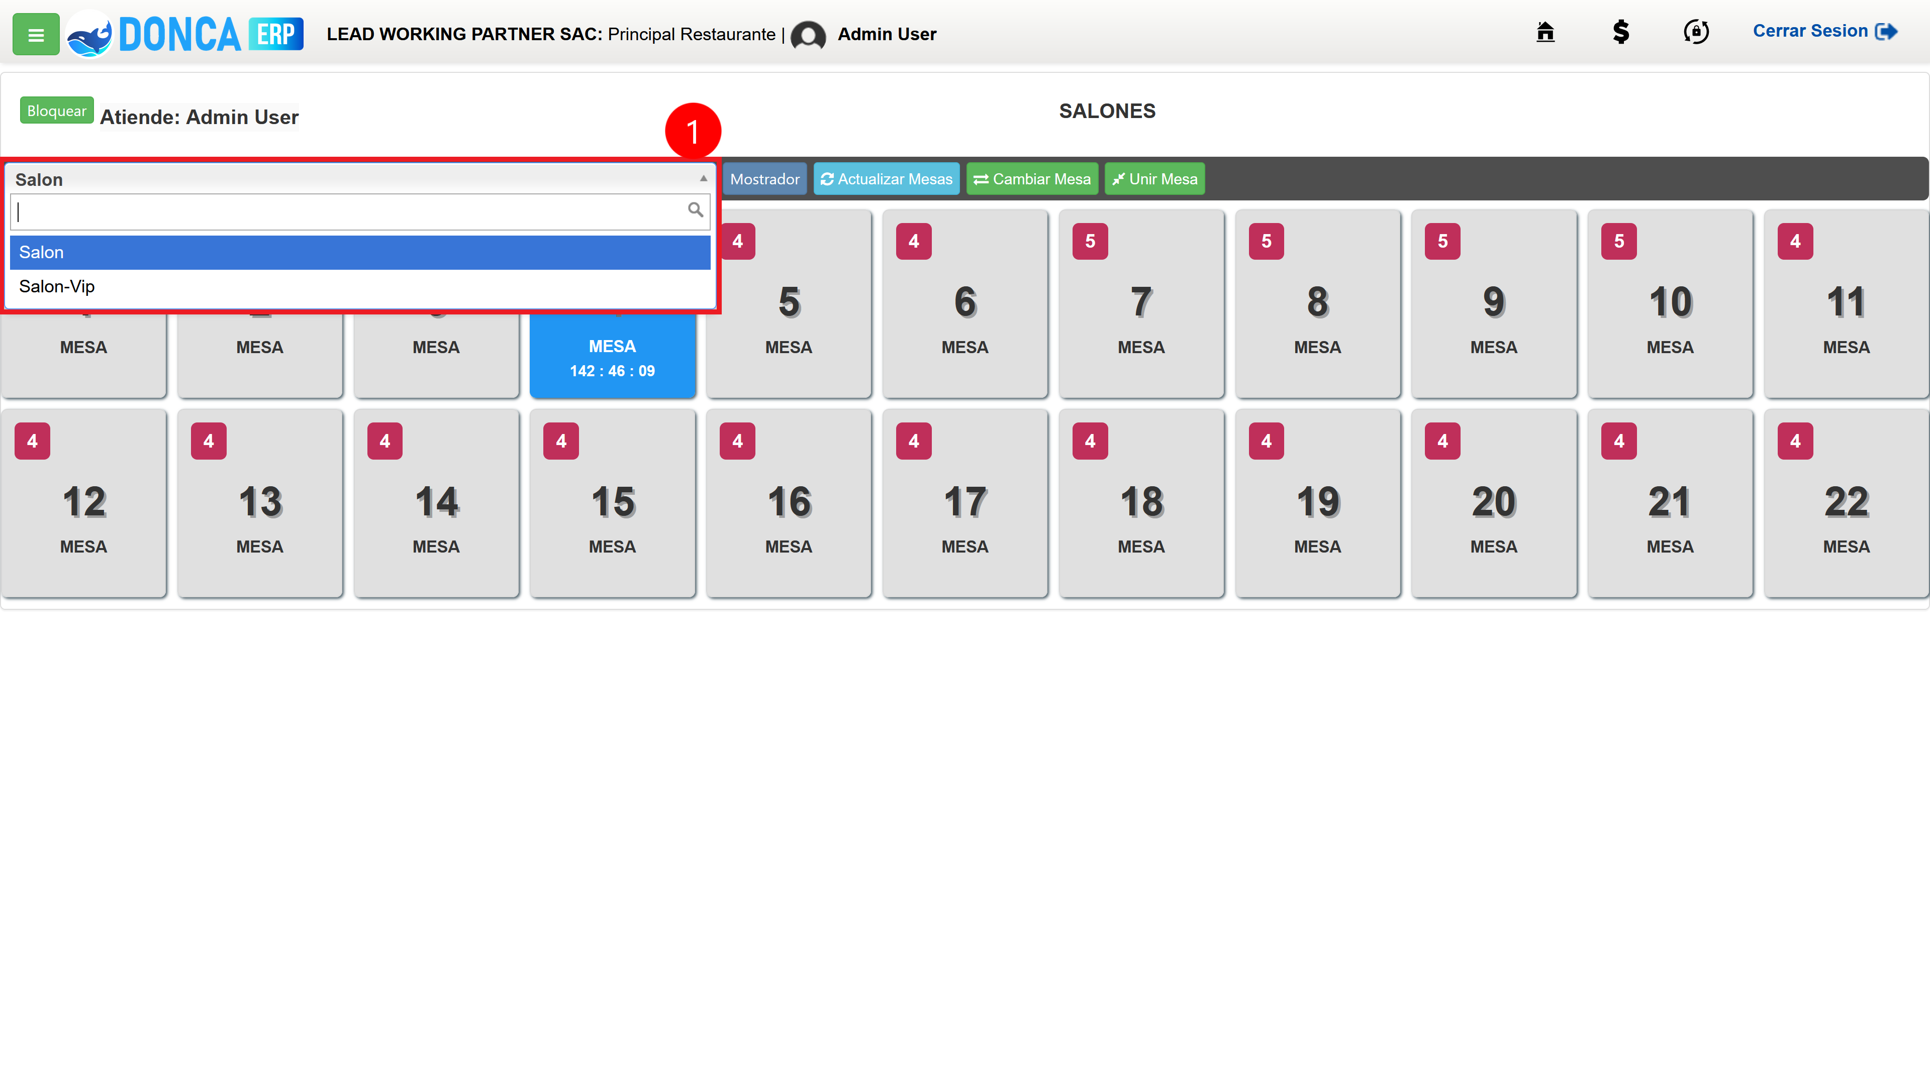Select the Salon option
The height and width of the screenshot is (1085, 1930).
(360, 252)
